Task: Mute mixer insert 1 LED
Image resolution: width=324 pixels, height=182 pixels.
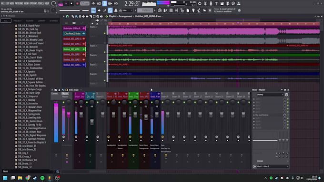Action: (x=76, y=102)
